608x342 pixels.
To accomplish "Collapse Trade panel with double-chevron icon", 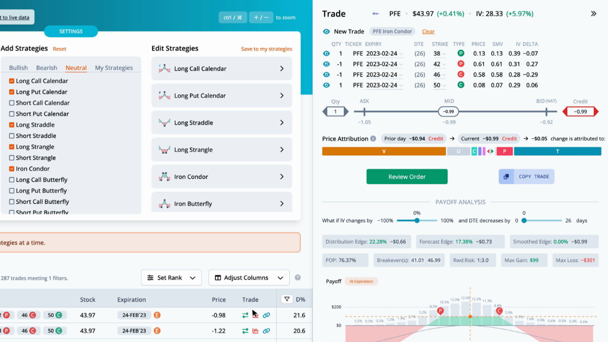I will (593, 14).
